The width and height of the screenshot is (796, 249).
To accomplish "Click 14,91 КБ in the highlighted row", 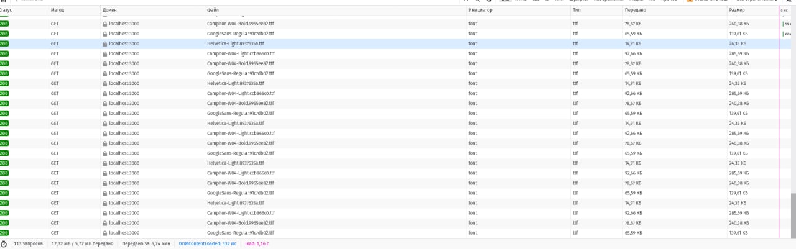I will tap(634, 43).
